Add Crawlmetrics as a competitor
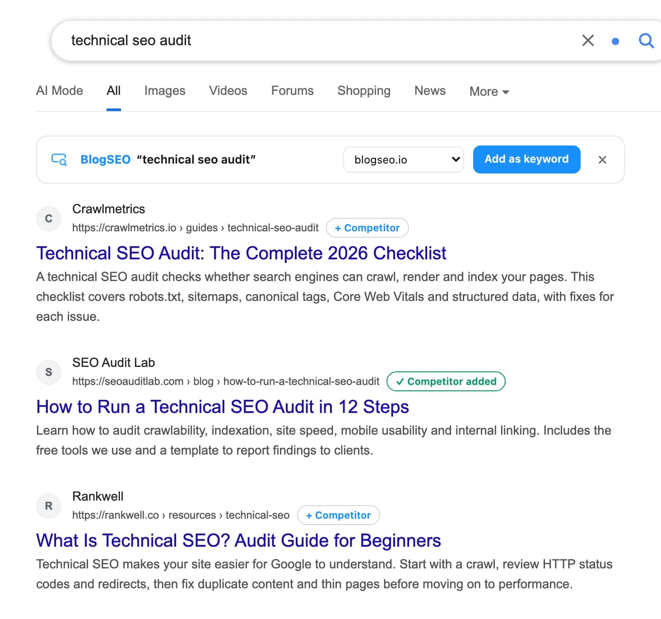 [367, 228]
